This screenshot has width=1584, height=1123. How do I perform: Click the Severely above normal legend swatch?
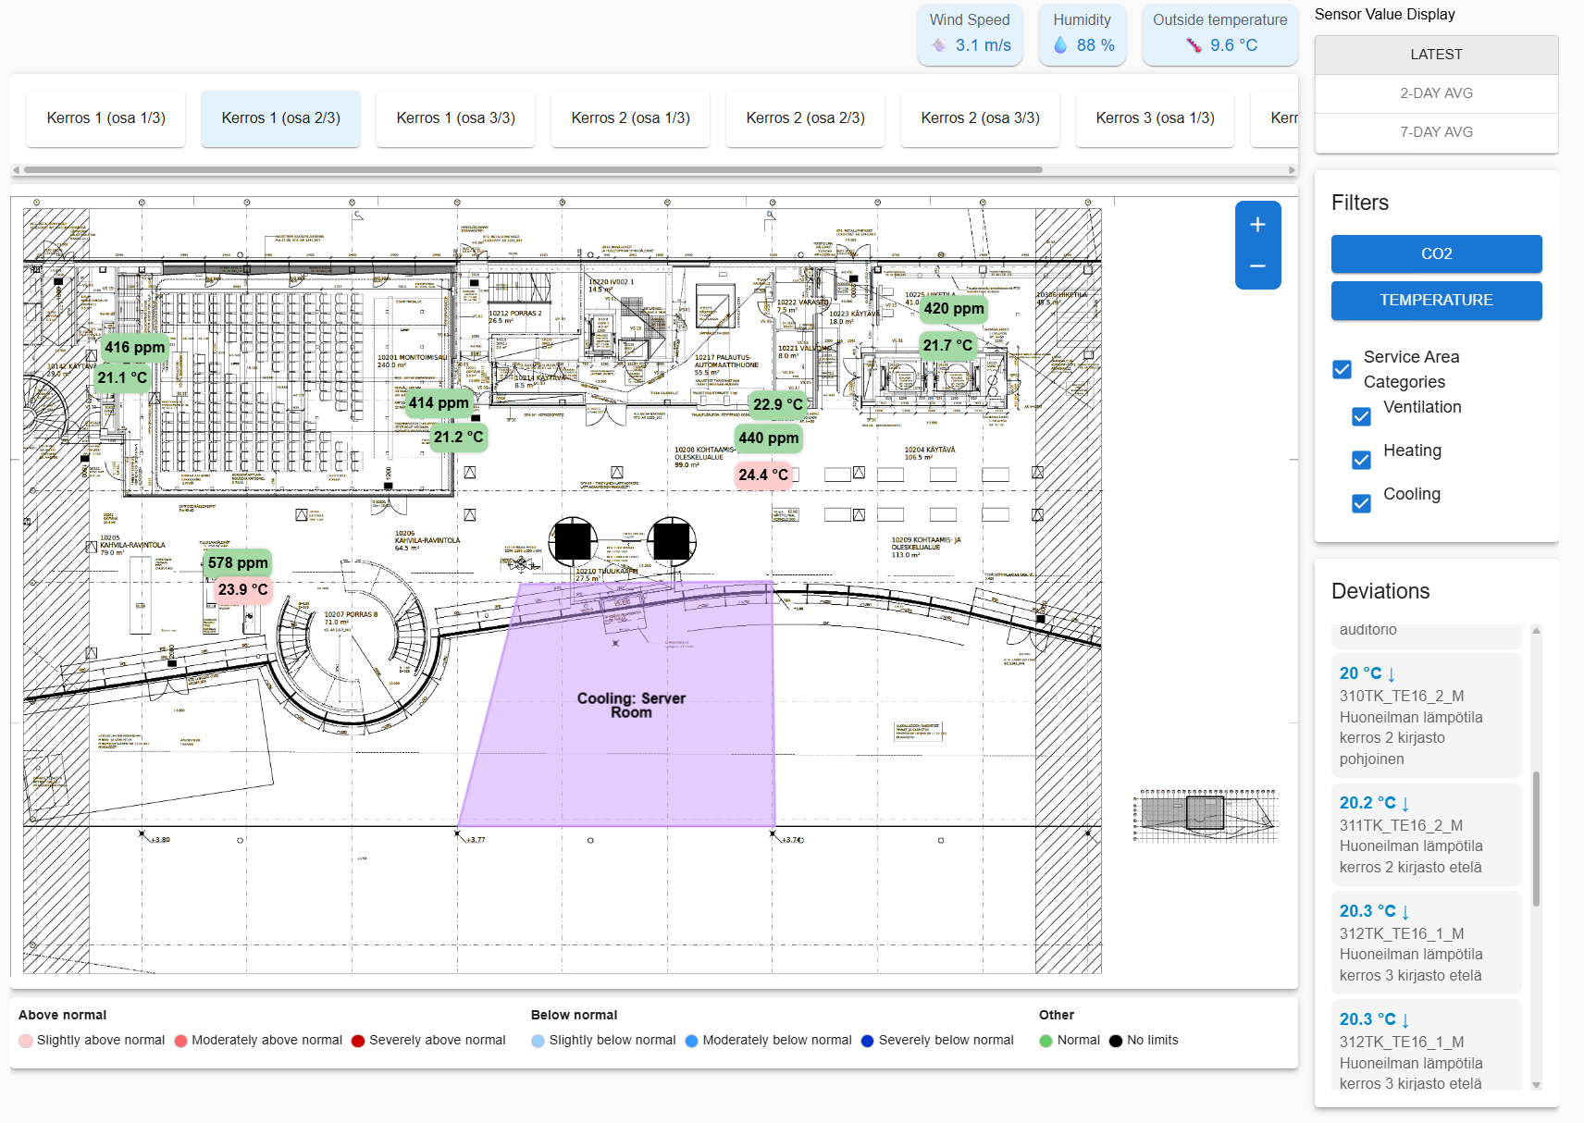pyautogui.click(x=358, y=1041)
